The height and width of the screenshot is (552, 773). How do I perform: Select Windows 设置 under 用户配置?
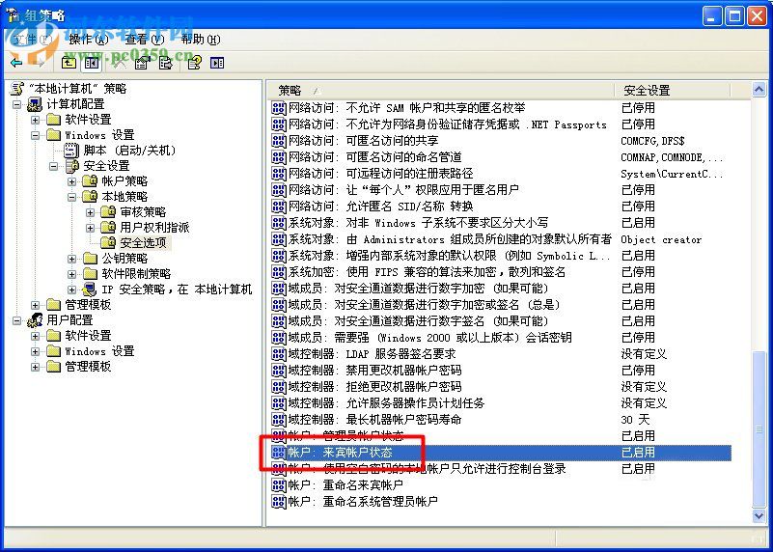point(99,351)
